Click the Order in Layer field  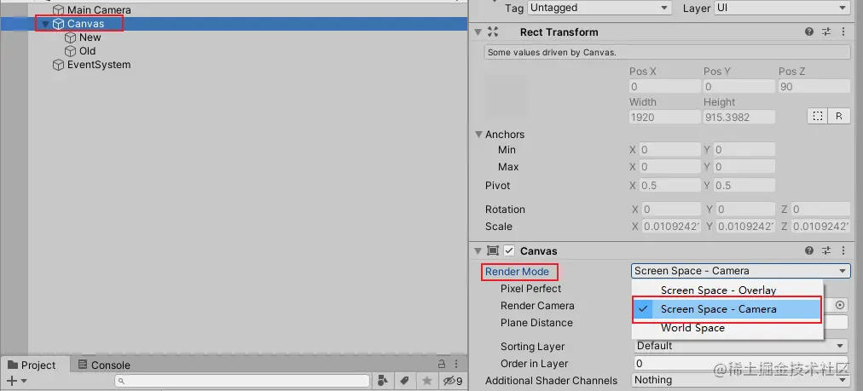tap(740, 363)
